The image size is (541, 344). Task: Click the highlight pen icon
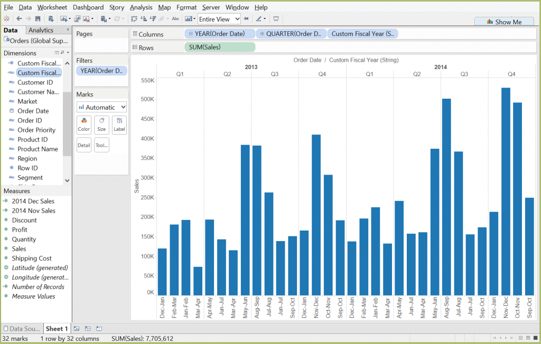pos(259,19)
